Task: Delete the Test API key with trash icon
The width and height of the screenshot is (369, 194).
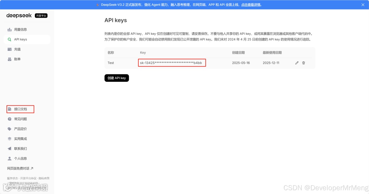Action: click(304, 63)
